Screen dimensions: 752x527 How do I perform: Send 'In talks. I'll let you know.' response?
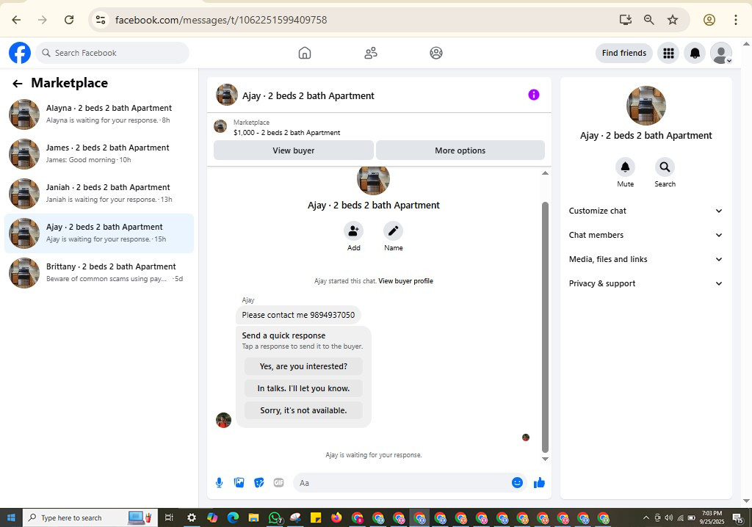pos(303,388)
